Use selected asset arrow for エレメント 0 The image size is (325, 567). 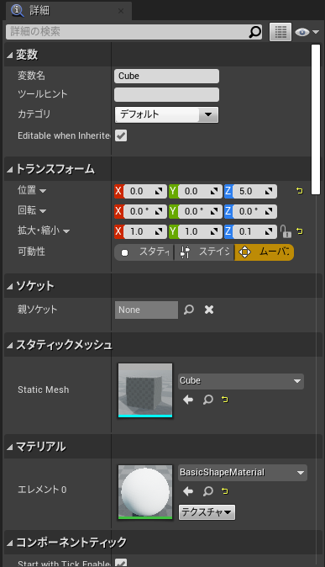click(x=188, y=491)
